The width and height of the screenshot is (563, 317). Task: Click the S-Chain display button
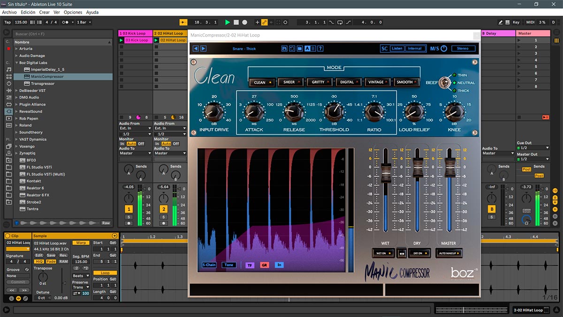(209, 265)
